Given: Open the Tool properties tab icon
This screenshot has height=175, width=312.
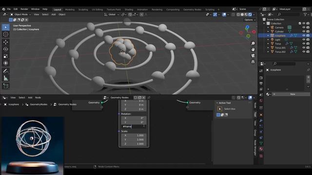Looking at the screenshot, I should pos(261,71).
